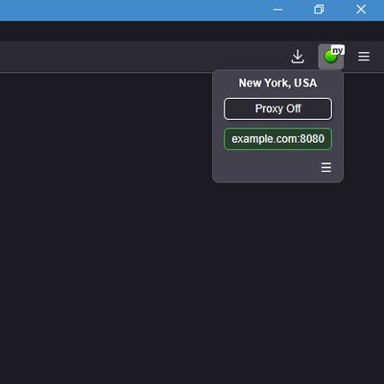Minimize the browser window

277,10
